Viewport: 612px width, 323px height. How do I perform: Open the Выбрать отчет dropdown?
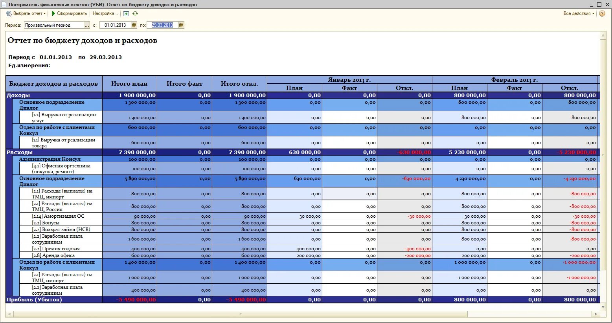pyautogui.click(x=26, y=13)
